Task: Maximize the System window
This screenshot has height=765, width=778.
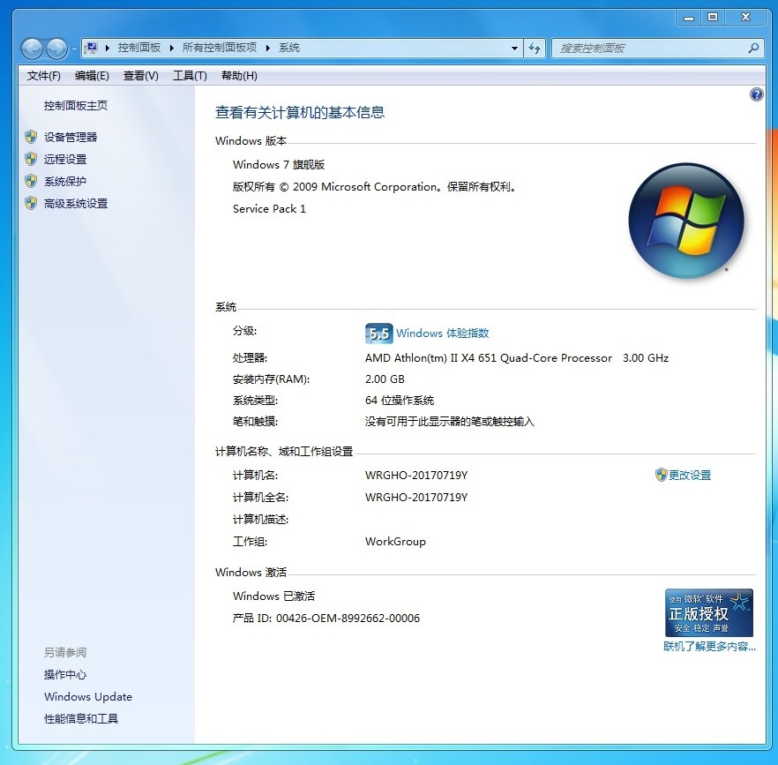Action: click(713, 18)
